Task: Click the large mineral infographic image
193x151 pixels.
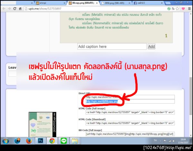Action: click(116, 27)
